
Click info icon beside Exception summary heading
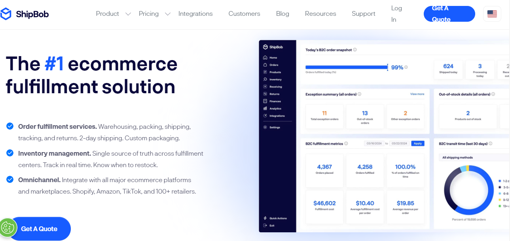[360, 94]
